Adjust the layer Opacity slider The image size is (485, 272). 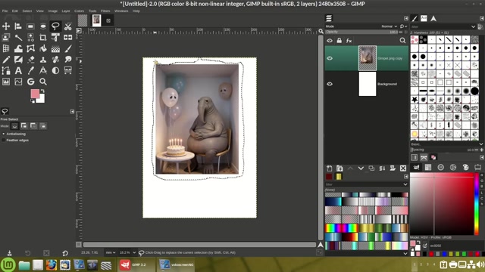361,32
